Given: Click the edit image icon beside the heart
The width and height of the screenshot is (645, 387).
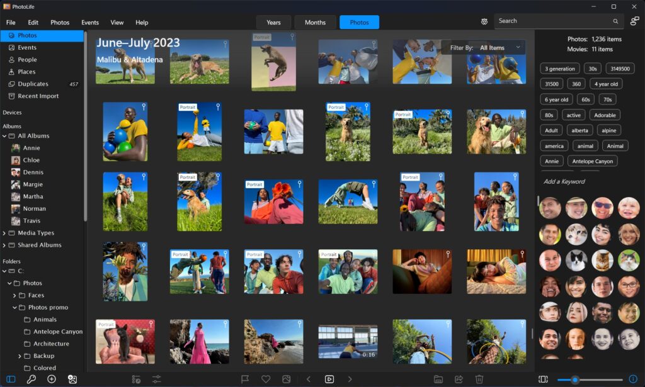Looking at the screenshot, I should click(287, 379).
